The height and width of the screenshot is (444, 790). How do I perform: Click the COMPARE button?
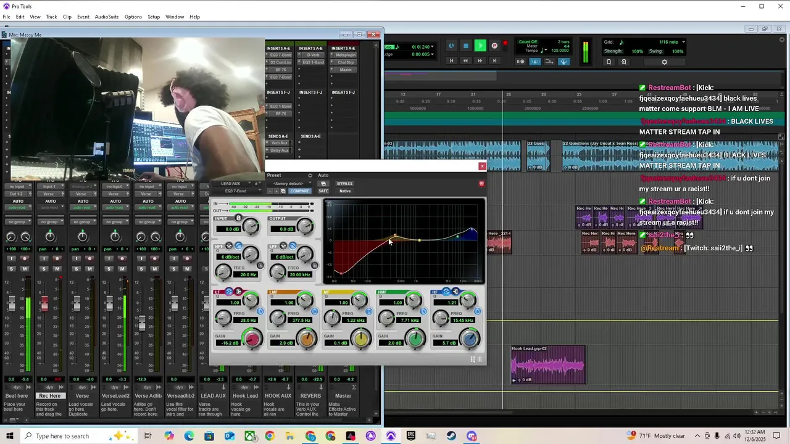299,191
